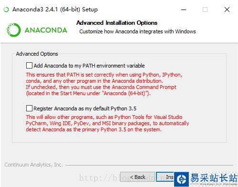Click the Register Anaconda default Python label
This screenshot has width=238, height=187.
tap(85, 108)
